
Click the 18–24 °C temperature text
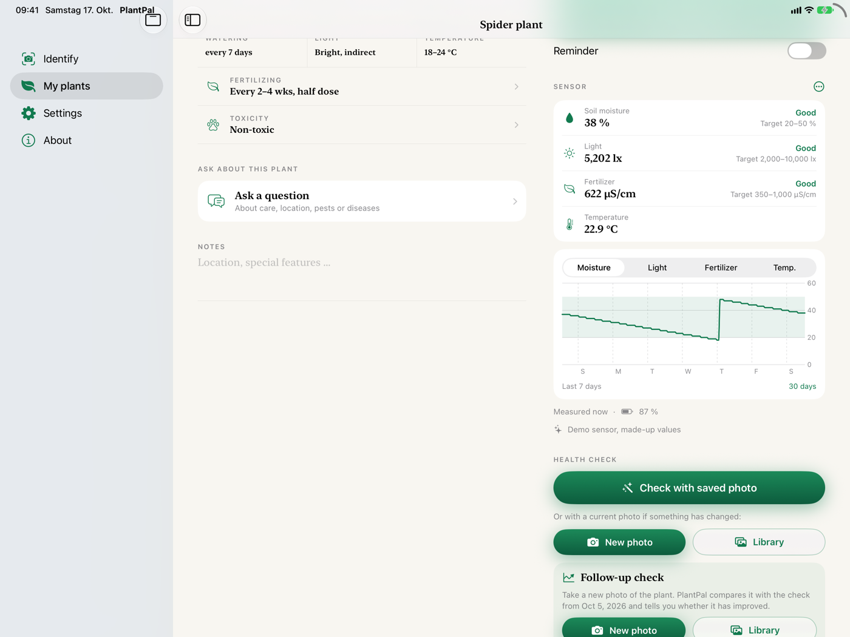pyautogui.click(x=440, y=52)
